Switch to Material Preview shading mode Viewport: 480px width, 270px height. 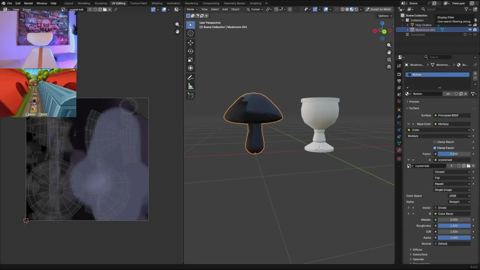coord(351,9)
